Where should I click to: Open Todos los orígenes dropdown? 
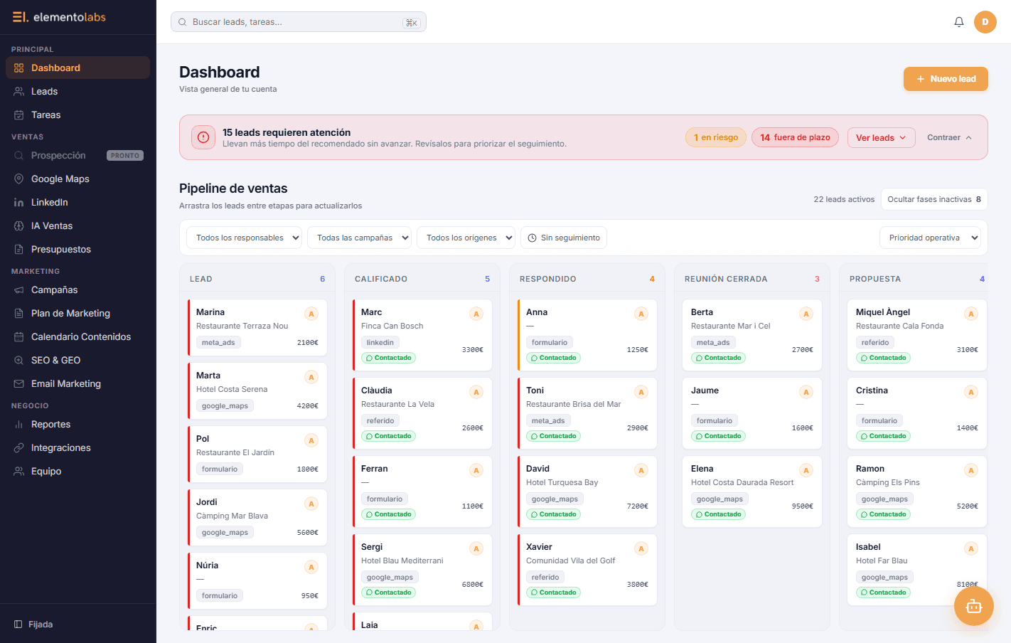tap(466, 238)
